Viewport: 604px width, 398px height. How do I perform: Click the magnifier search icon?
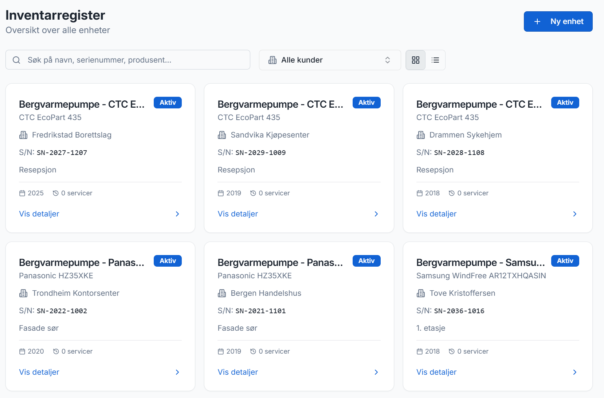coord(16,60)
